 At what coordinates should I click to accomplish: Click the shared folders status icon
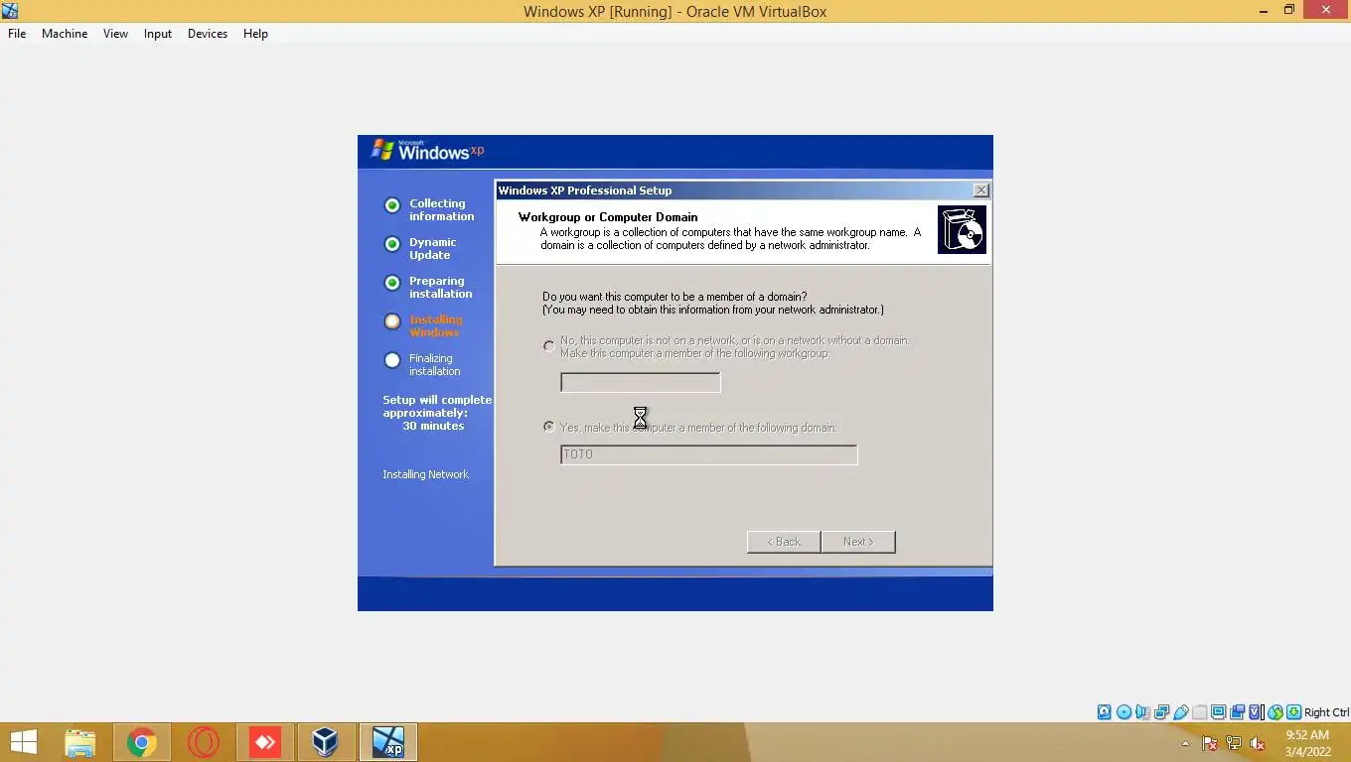(1199, 712)
